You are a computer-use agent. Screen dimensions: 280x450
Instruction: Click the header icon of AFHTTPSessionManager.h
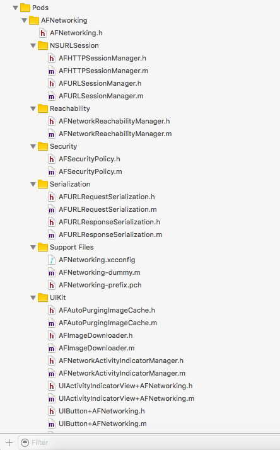pyautogui.click(x=52, y=58)
